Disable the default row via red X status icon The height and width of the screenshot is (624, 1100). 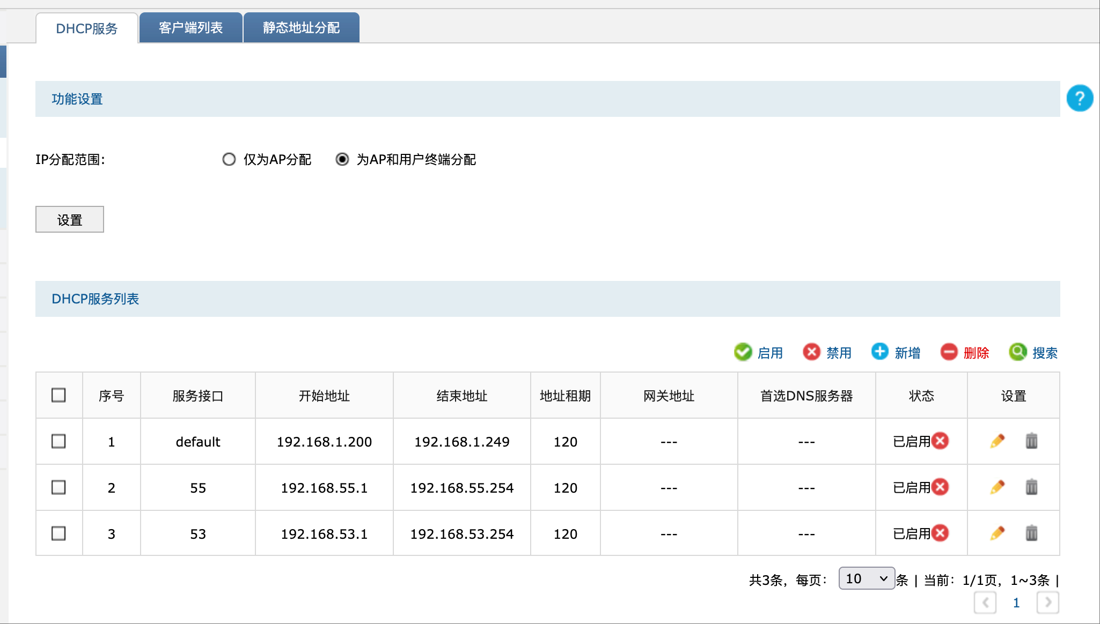[940, 441]
